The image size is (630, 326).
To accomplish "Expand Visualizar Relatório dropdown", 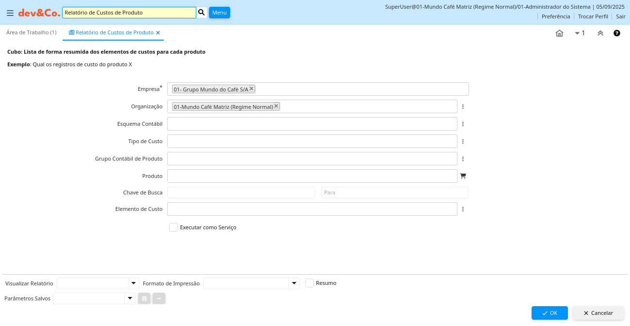I will [x=133, y=283].
